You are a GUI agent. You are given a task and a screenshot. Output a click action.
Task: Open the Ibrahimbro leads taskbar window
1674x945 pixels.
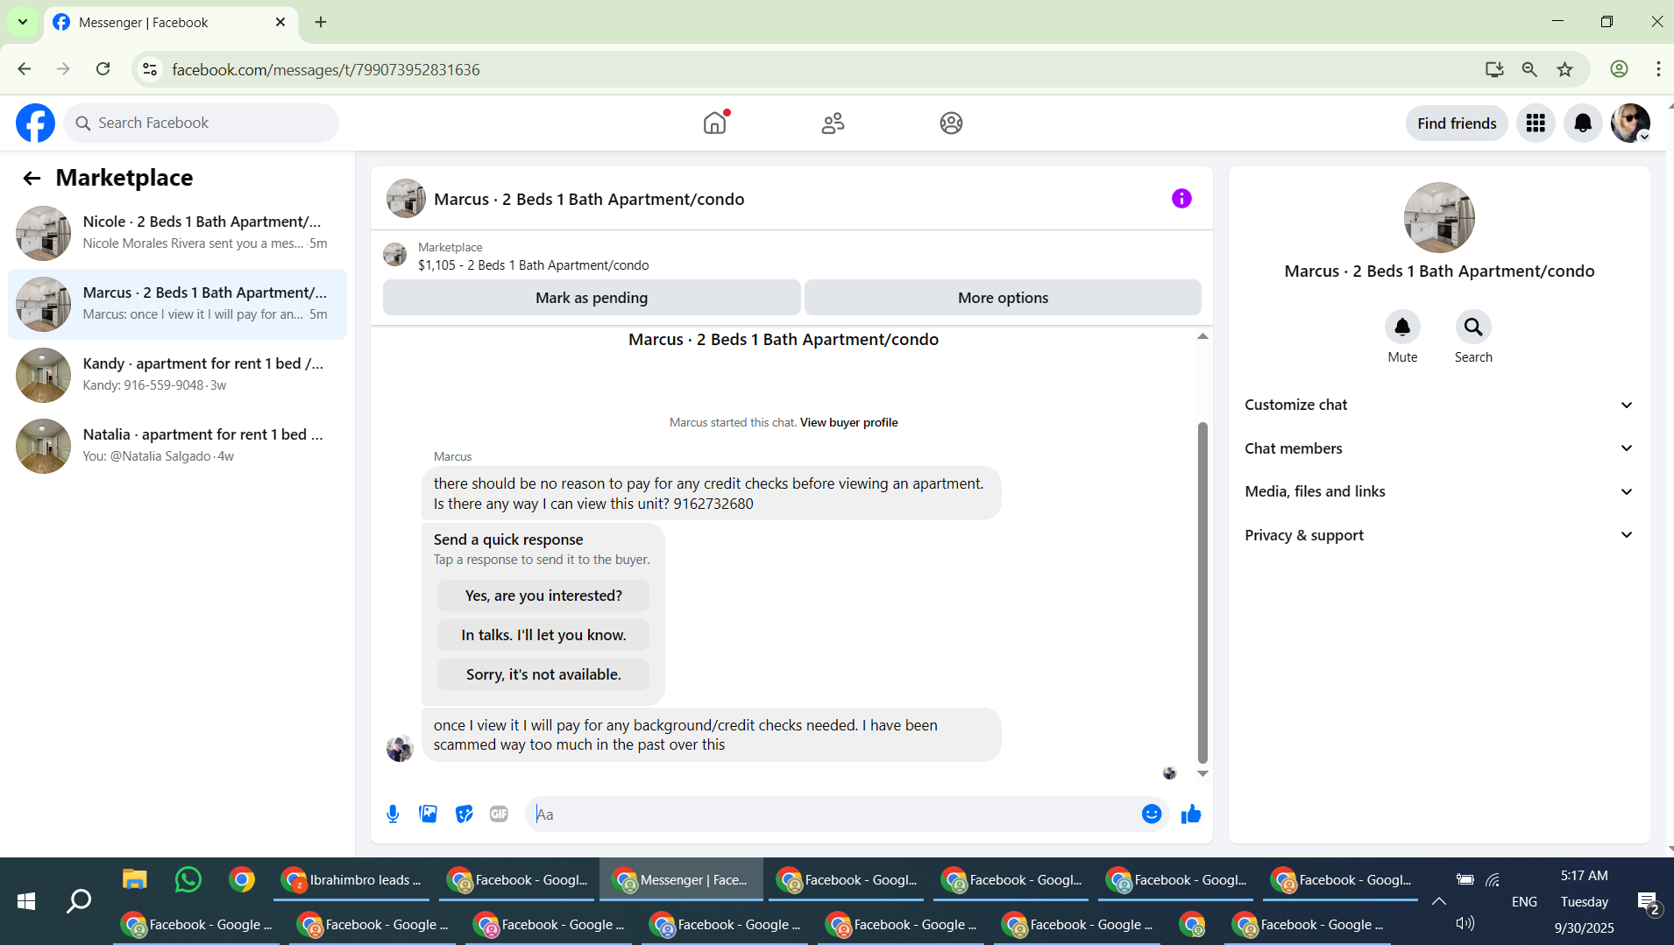coord(351,879)
